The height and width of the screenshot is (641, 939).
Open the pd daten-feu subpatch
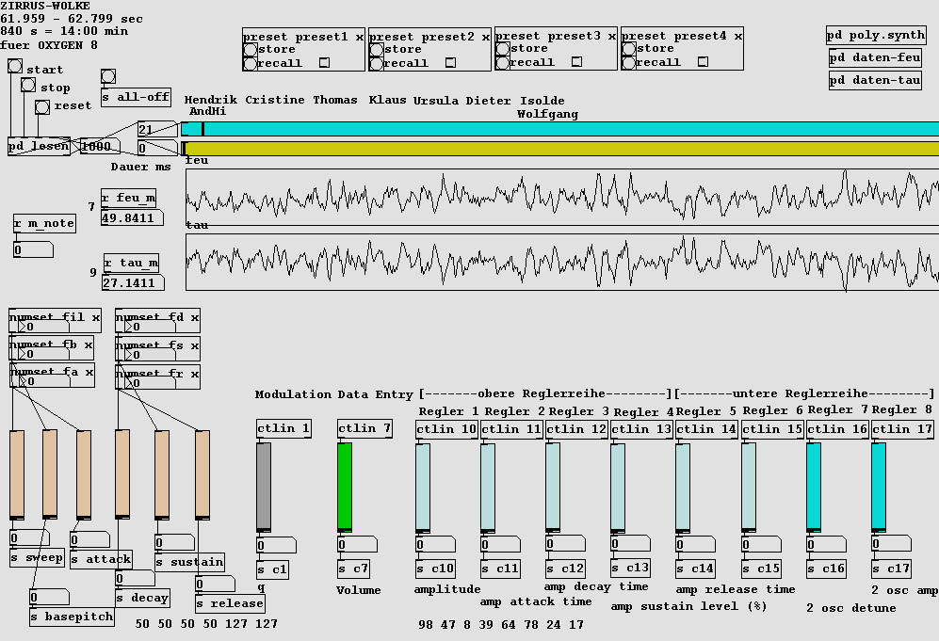(875, 58)
